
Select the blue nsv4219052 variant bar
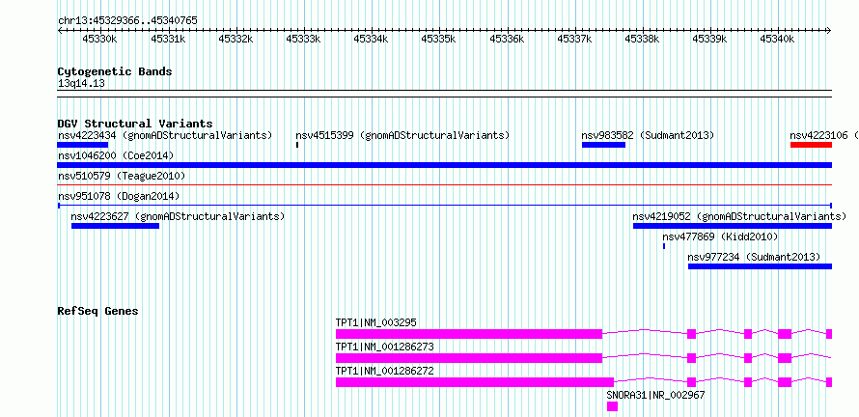[x=733, y=225]
